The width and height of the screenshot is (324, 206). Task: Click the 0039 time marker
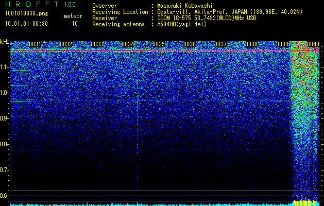[282, 44]
